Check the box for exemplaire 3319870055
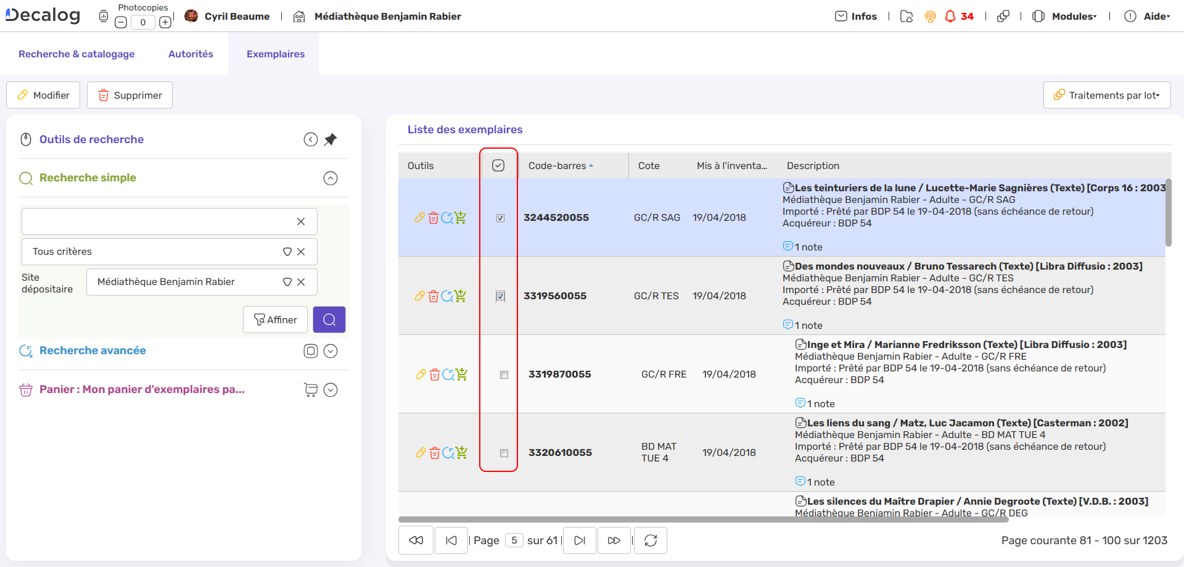This screenshot has width=1184, height=567. 504,375
